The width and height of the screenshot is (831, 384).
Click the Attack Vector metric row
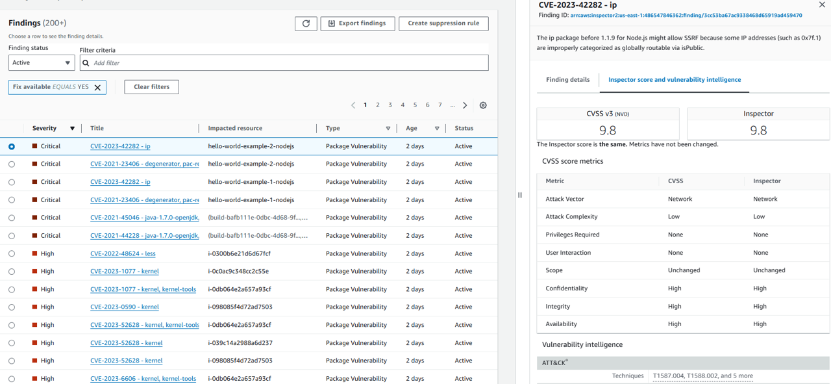(683, 199)
